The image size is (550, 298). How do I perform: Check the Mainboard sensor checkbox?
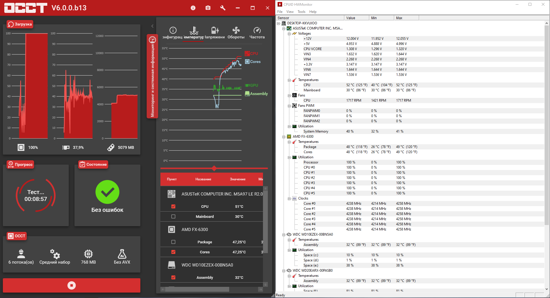tap(173, 216)
